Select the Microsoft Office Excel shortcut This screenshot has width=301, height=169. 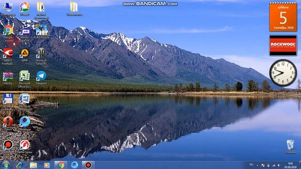click(x=24, y=79)
